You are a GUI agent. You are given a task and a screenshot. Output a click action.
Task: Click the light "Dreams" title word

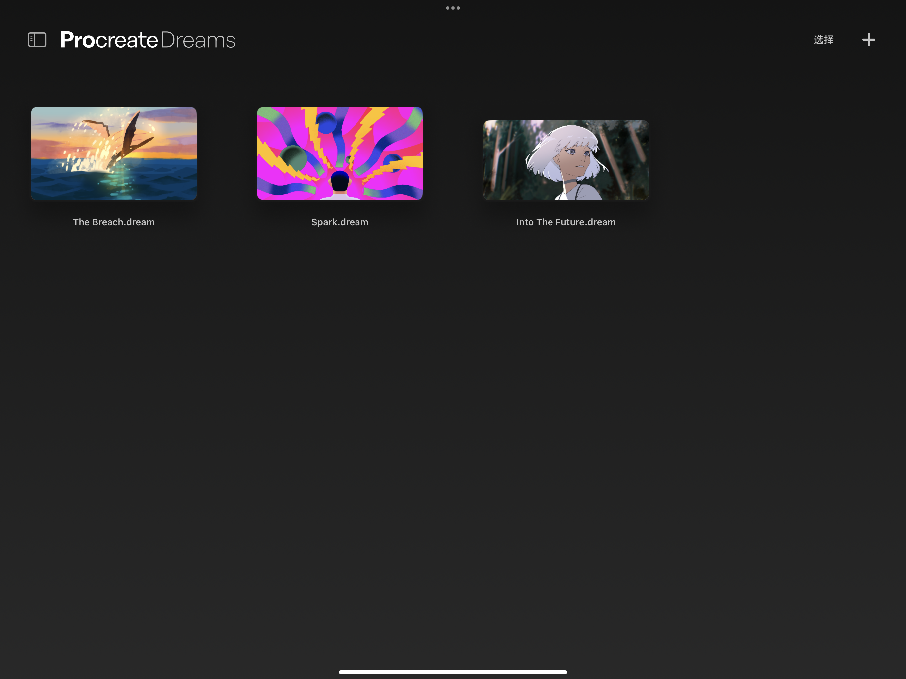(x=198, y=40)
